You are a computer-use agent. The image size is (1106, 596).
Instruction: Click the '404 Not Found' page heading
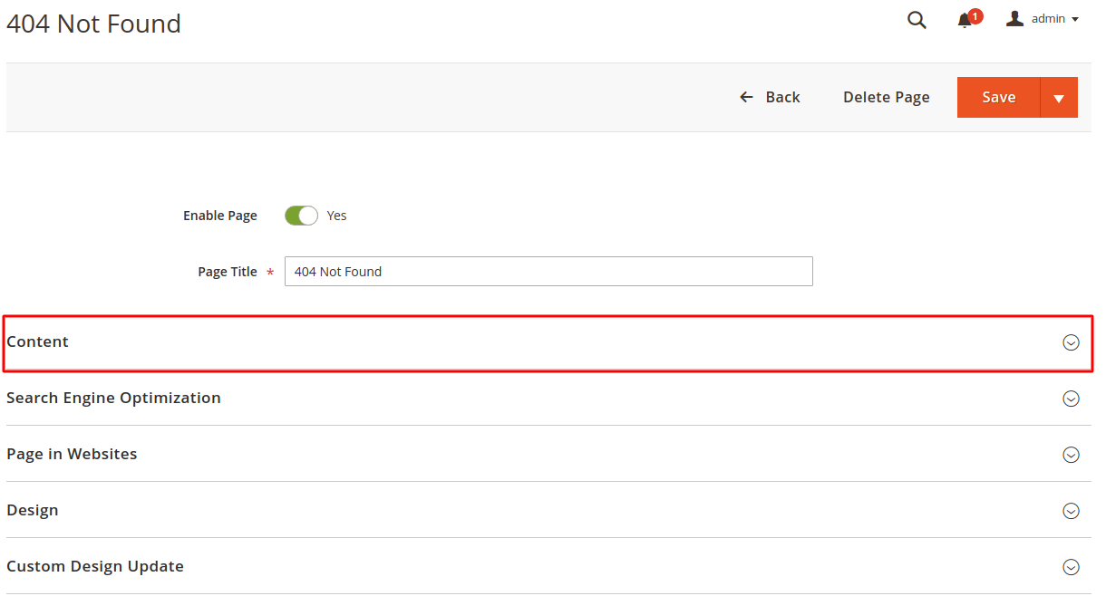(x=93, y=24)
